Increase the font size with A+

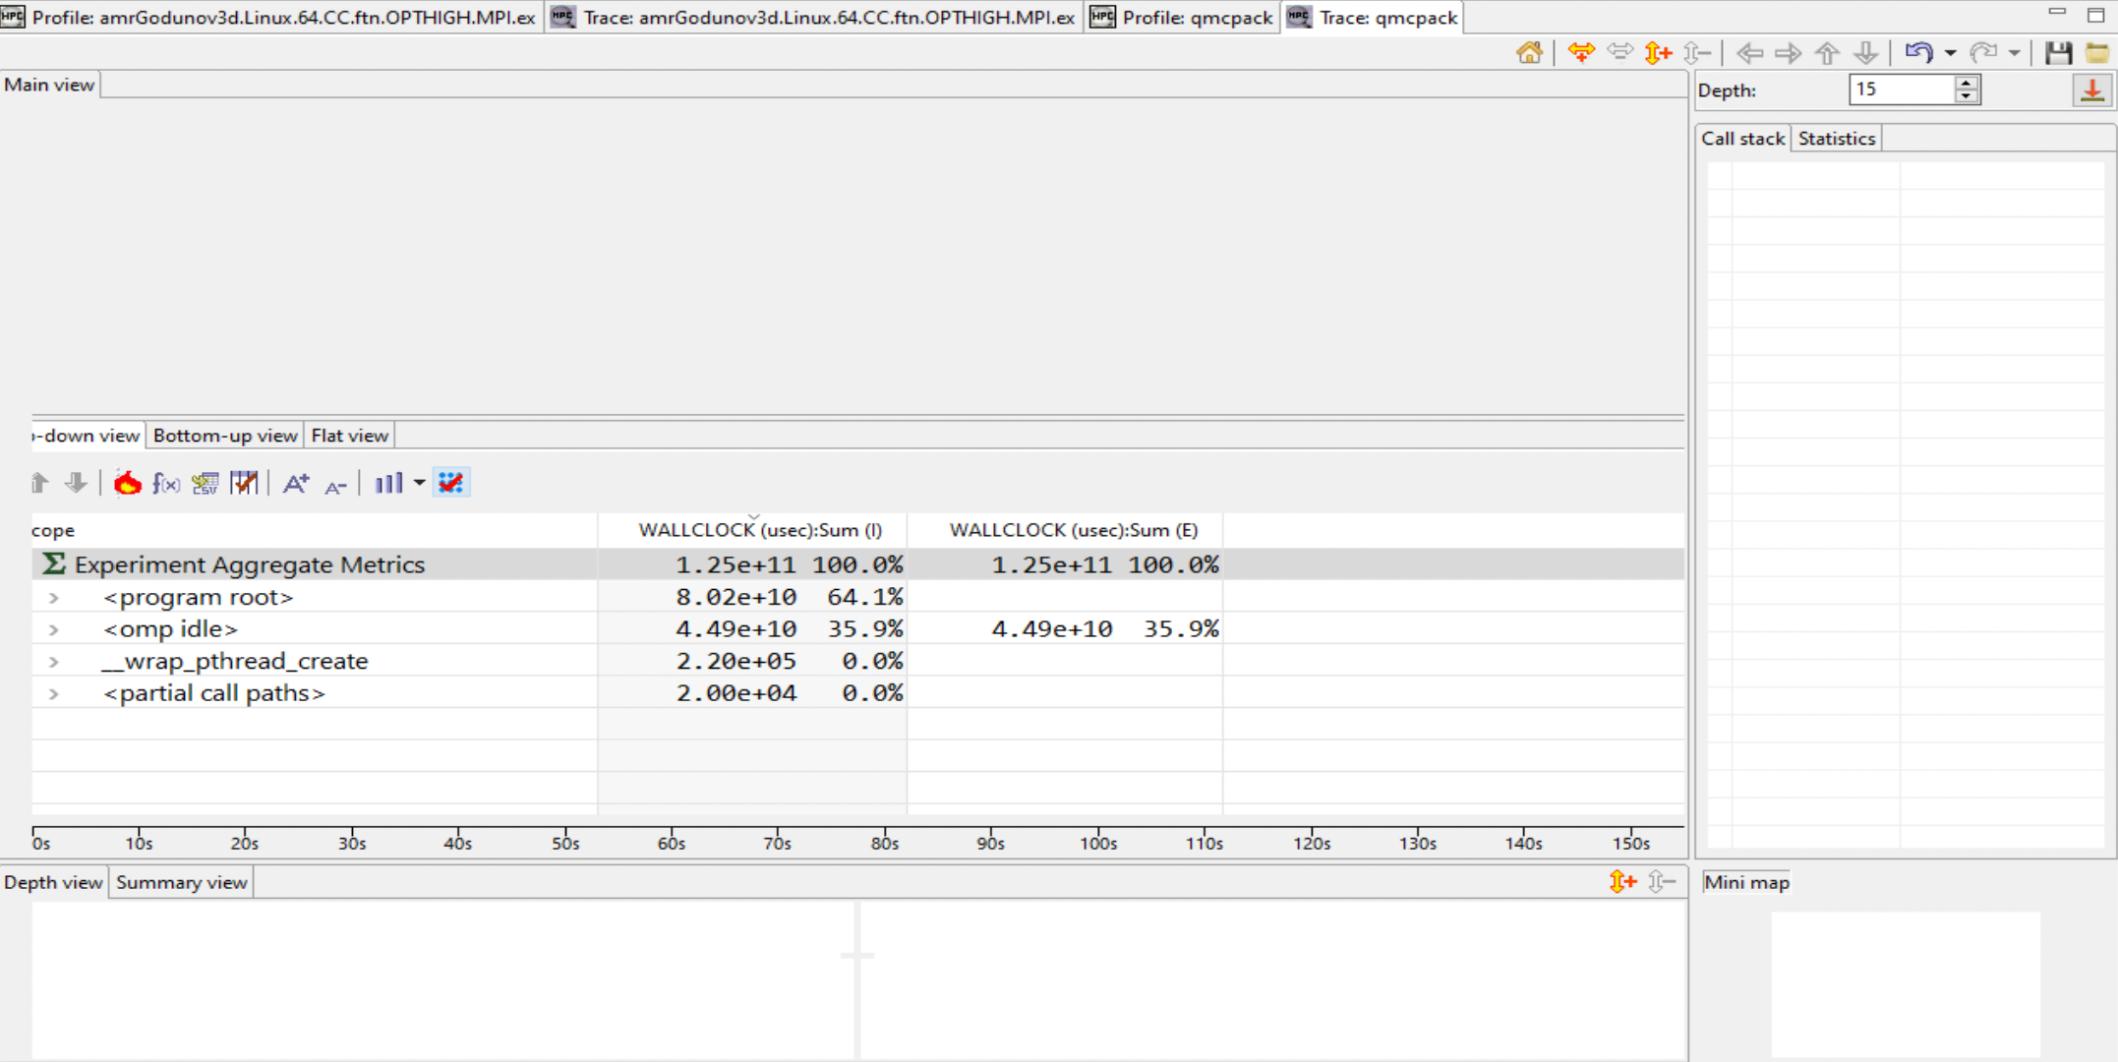pos(295,483)
